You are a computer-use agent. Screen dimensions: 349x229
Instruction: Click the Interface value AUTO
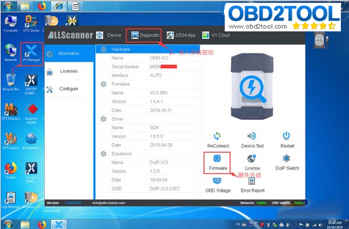[x=156, y=76]
